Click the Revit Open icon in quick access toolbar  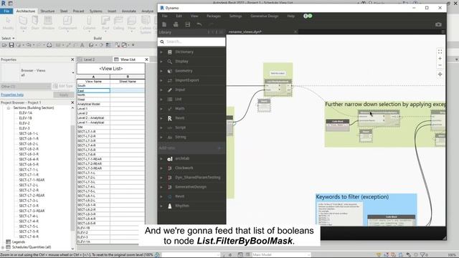point(5,45)
